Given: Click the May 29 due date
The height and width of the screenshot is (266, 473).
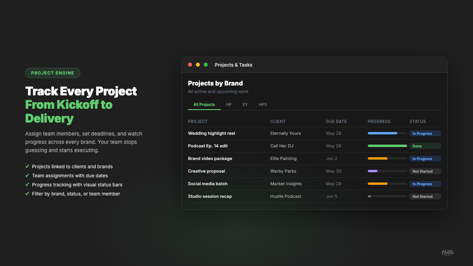Looking at the screenshot, I should tap(333, 184).
